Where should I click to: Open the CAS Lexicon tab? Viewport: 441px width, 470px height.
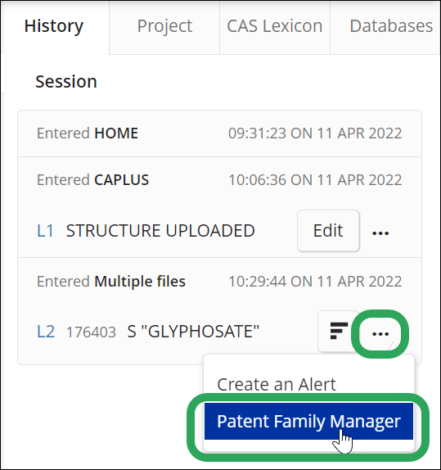click(275, 26)
